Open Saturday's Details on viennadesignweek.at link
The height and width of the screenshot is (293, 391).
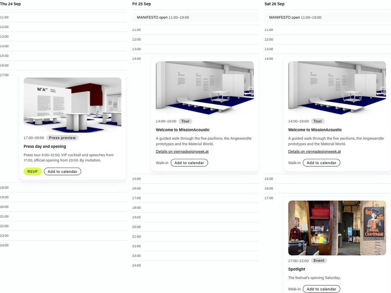[x=314, y=151]
